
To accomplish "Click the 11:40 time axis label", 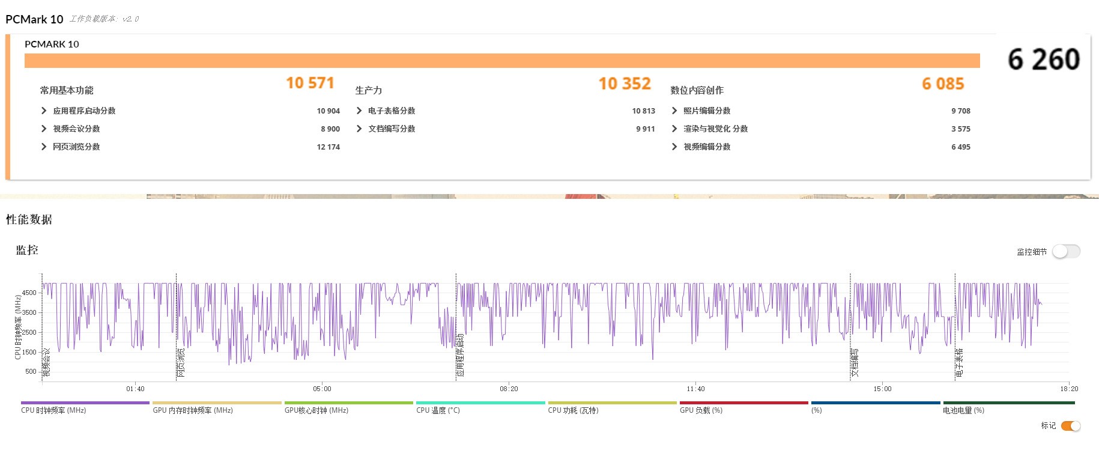I will [x=695, y=389].
